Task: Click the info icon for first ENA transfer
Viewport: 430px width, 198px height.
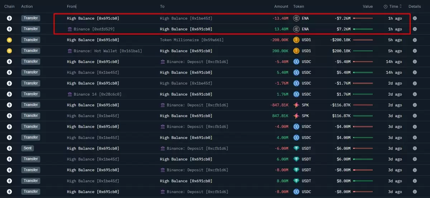Action: [x=415, y=18]
